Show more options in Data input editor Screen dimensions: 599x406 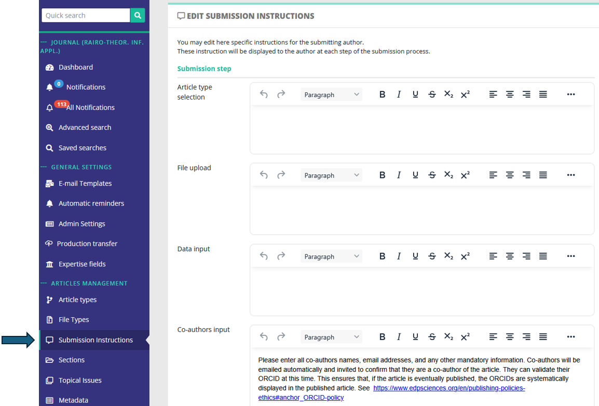571,256
